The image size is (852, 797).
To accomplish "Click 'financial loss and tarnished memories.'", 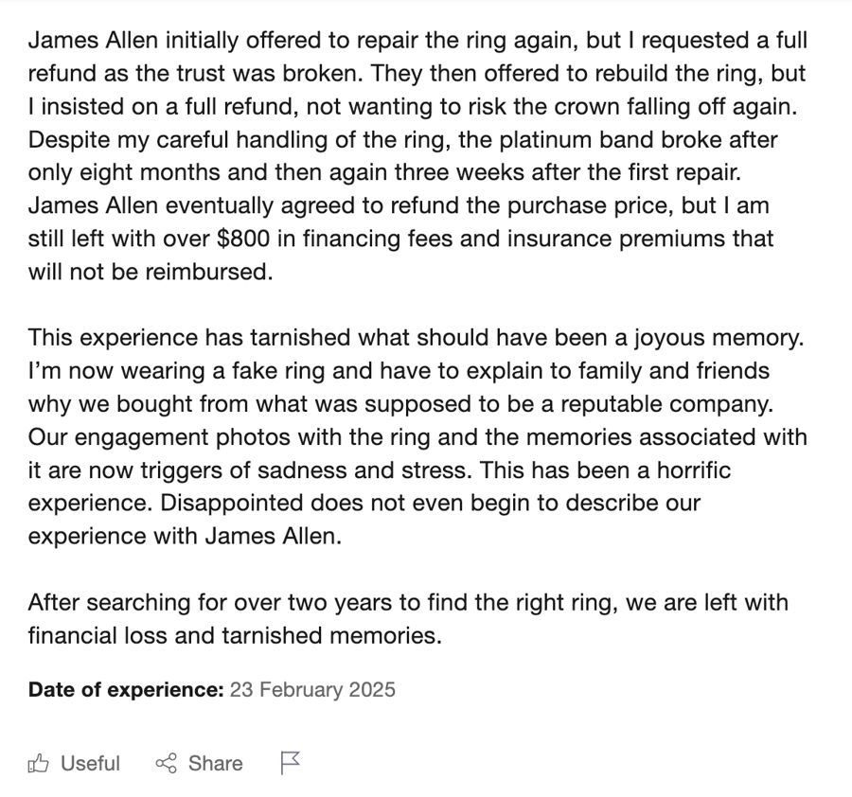I will click(236, 635).
